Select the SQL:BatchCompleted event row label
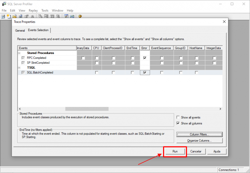250x173 pixels. [x=40, y=73]
